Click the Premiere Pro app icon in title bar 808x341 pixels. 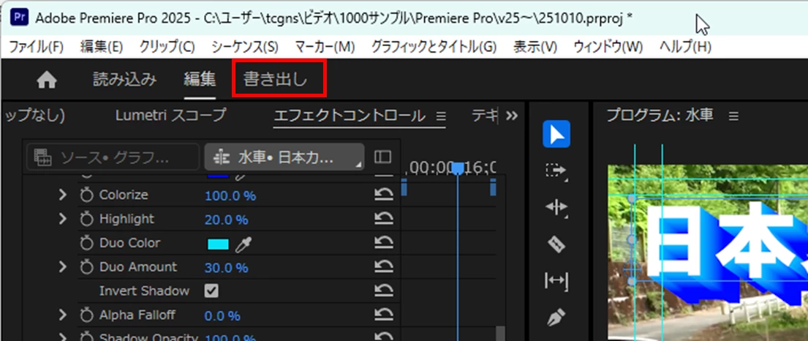tap(18, 18)
